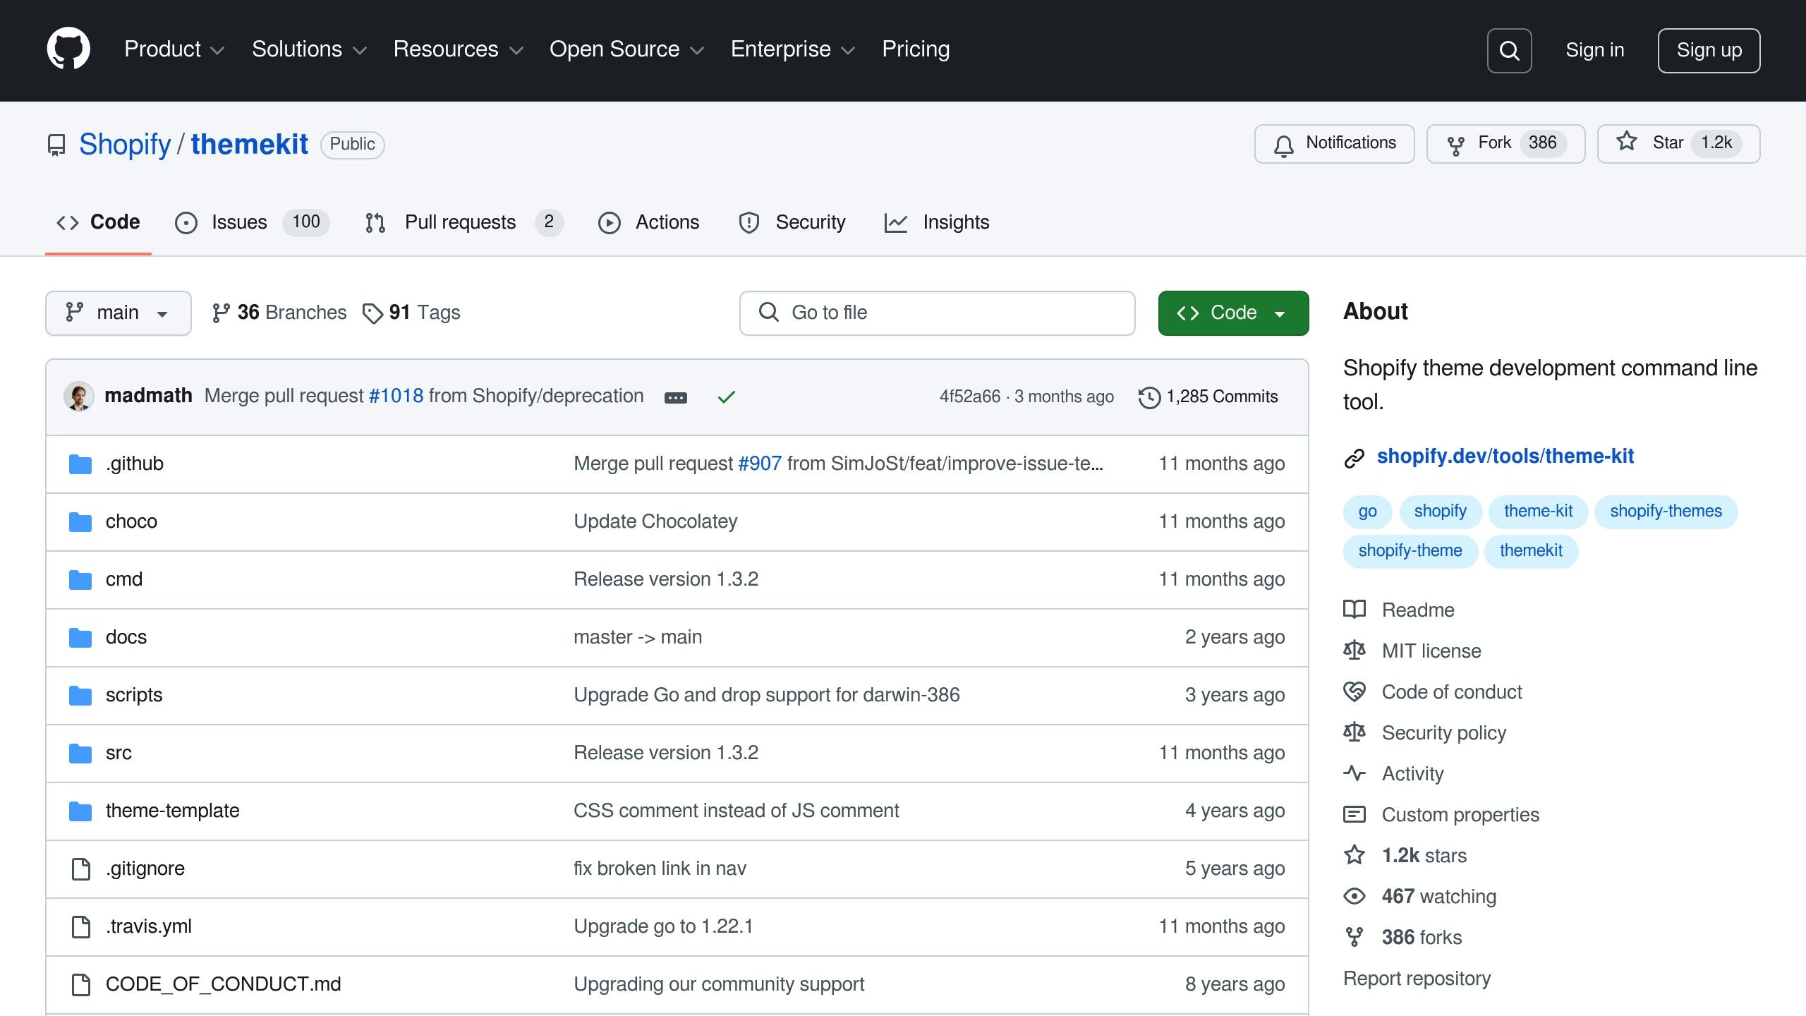
Task: Click the .gitignore file icon
Action: point(81,869)
